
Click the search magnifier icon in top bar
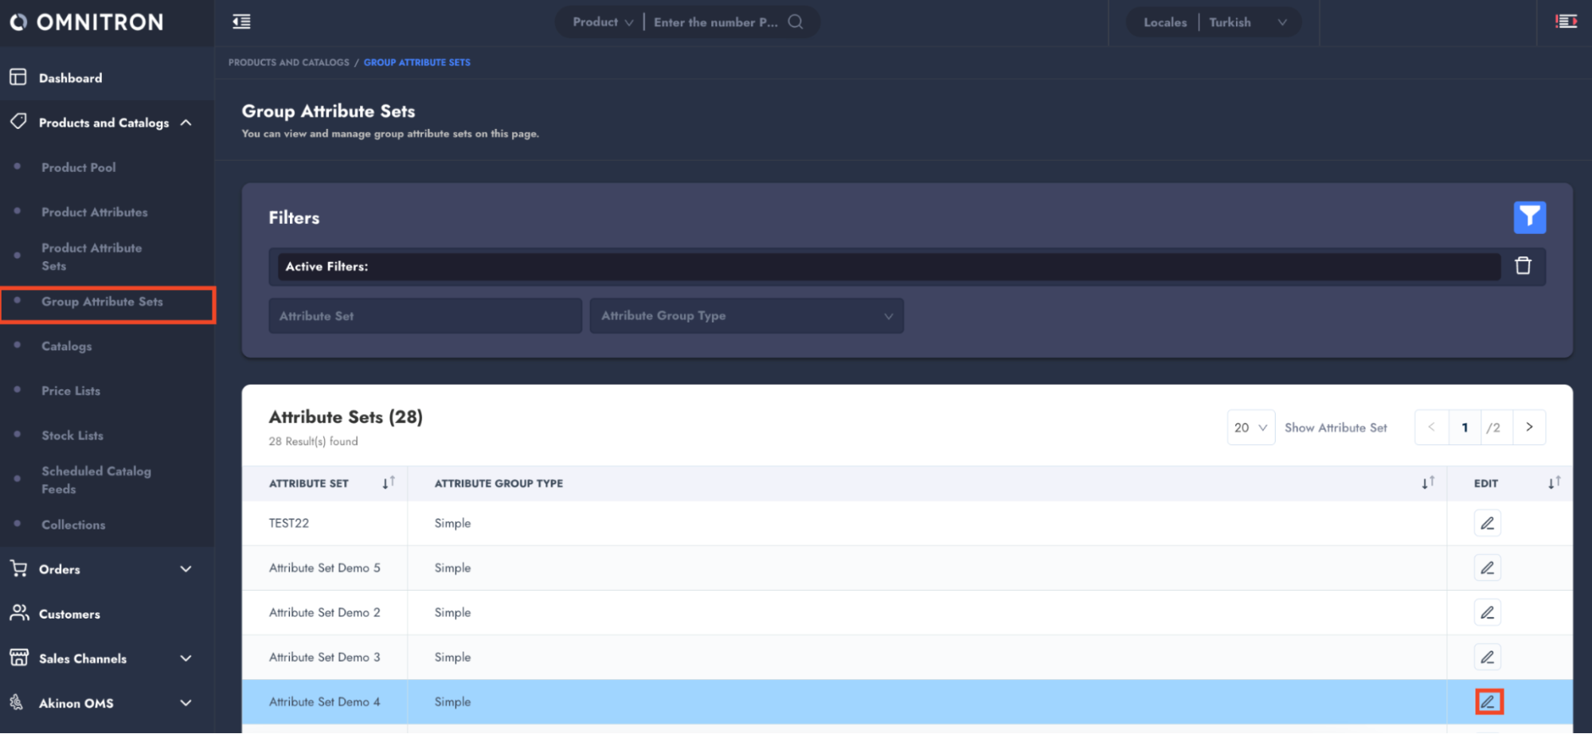795,22
